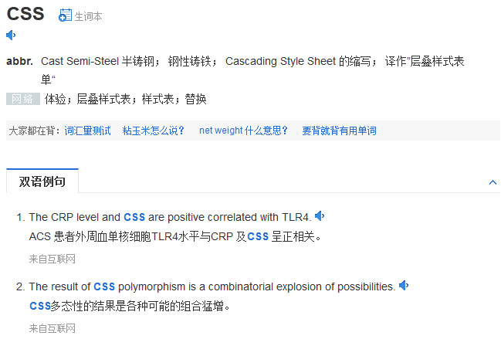
Task: Click 来自互联网 source under first example
Action: (x=52, y=258)
